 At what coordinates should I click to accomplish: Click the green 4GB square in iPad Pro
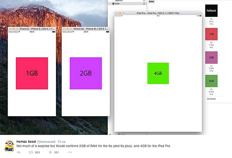point(158,73)
